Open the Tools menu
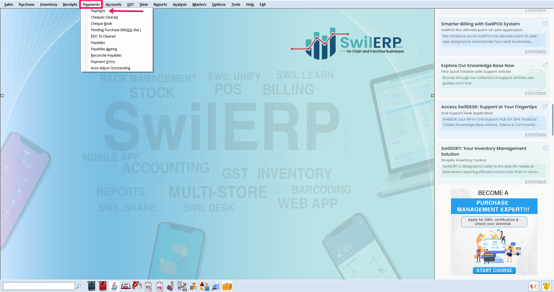Image resolution: width=554 pixels, height=292 pixels. (236, 4)
